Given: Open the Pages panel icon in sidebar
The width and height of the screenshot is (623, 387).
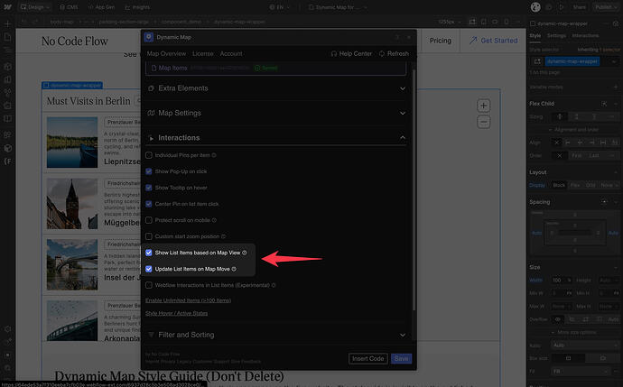Looking at the screenshot, I should pyautogui.click(x=7, y=37).
